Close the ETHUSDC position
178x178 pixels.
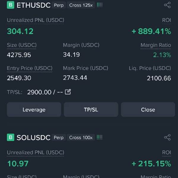click(148, 109)
